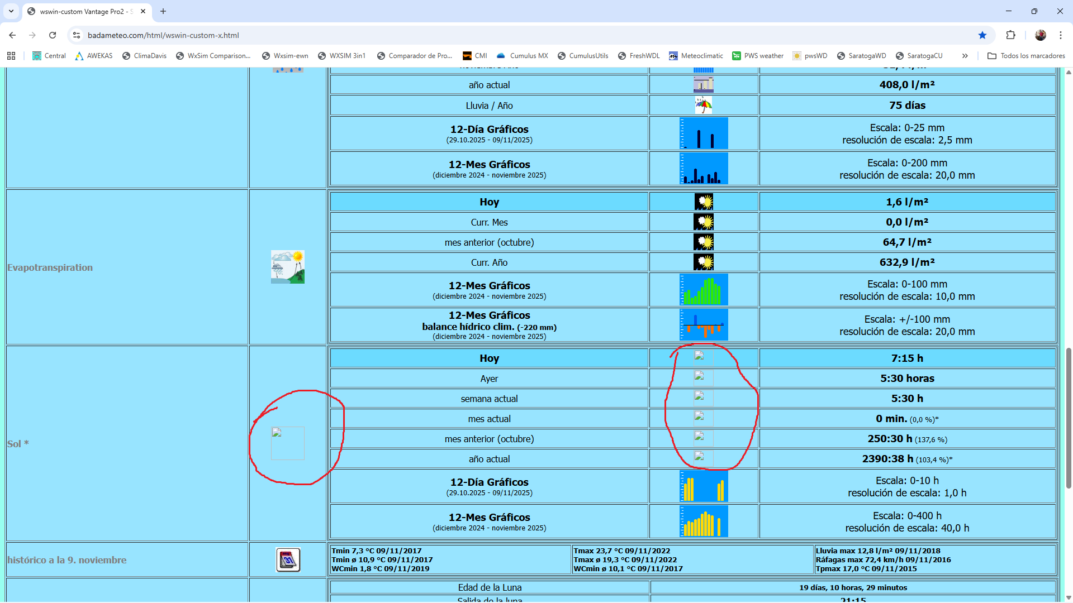The height and width of the screenshot is (603, 1073).
Task: Open balance hídrico orange chart thumbnail
Action: [x=704, y=325]
